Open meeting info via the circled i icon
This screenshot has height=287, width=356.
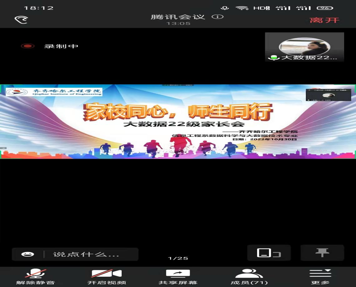pos(217,17)
